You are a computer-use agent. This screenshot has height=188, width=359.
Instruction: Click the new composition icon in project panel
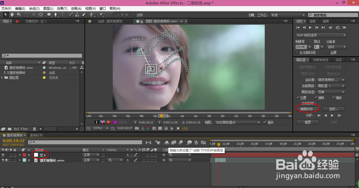(16, 129)
